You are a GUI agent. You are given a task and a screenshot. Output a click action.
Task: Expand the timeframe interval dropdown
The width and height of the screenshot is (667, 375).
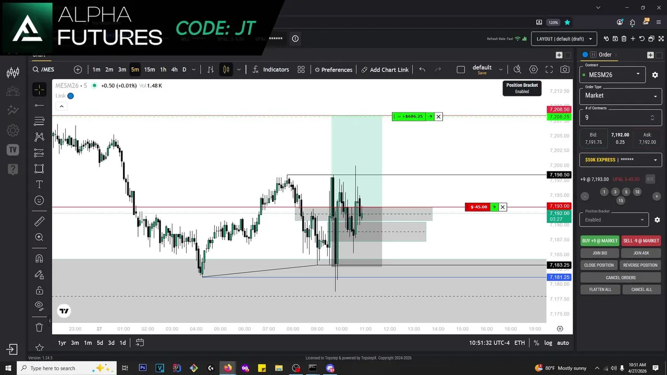coord(194,70)
